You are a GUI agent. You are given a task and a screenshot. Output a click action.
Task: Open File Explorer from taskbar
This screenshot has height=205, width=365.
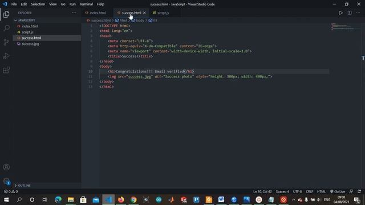(71, 200)
